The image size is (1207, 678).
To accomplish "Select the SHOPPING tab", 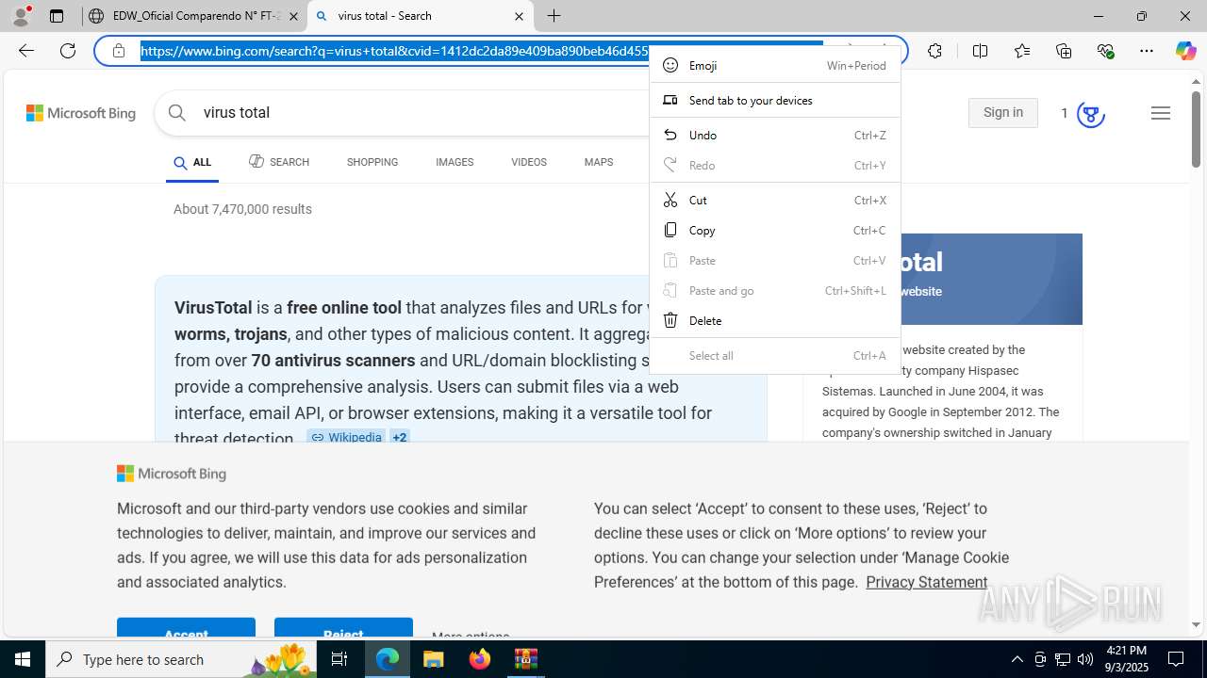I will point(372,162).
